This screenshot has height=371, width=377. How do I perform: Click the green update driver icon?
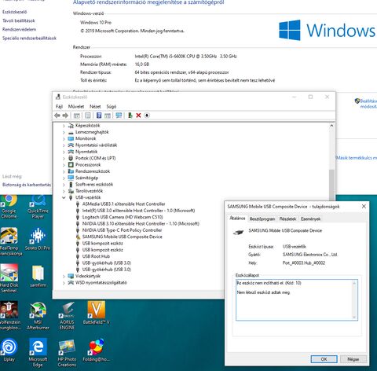pos(130,116)
